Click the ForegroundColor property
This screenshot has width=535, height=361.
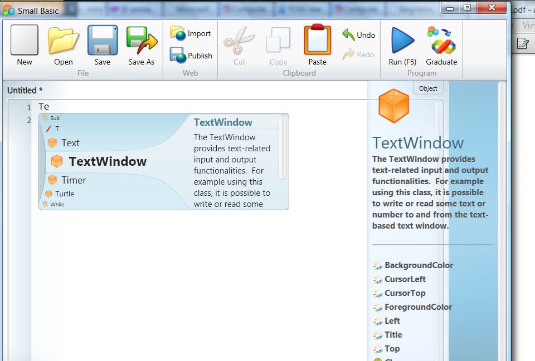413,307
